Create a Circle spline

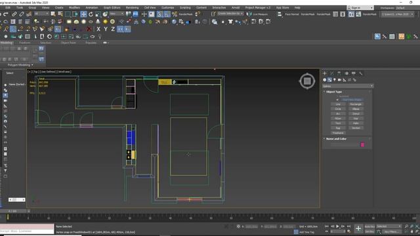point(338,109)
